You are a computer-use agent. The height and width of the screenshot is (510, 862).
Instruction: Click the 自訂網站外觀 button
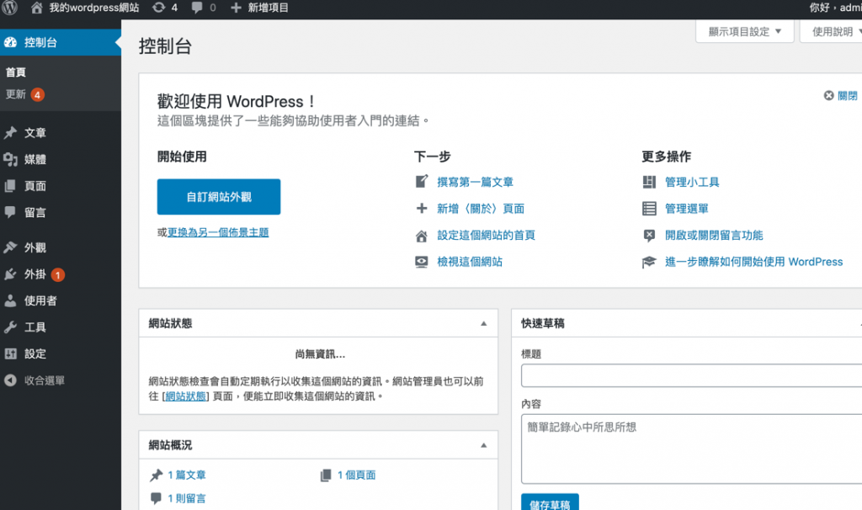(x=217, y=196)
